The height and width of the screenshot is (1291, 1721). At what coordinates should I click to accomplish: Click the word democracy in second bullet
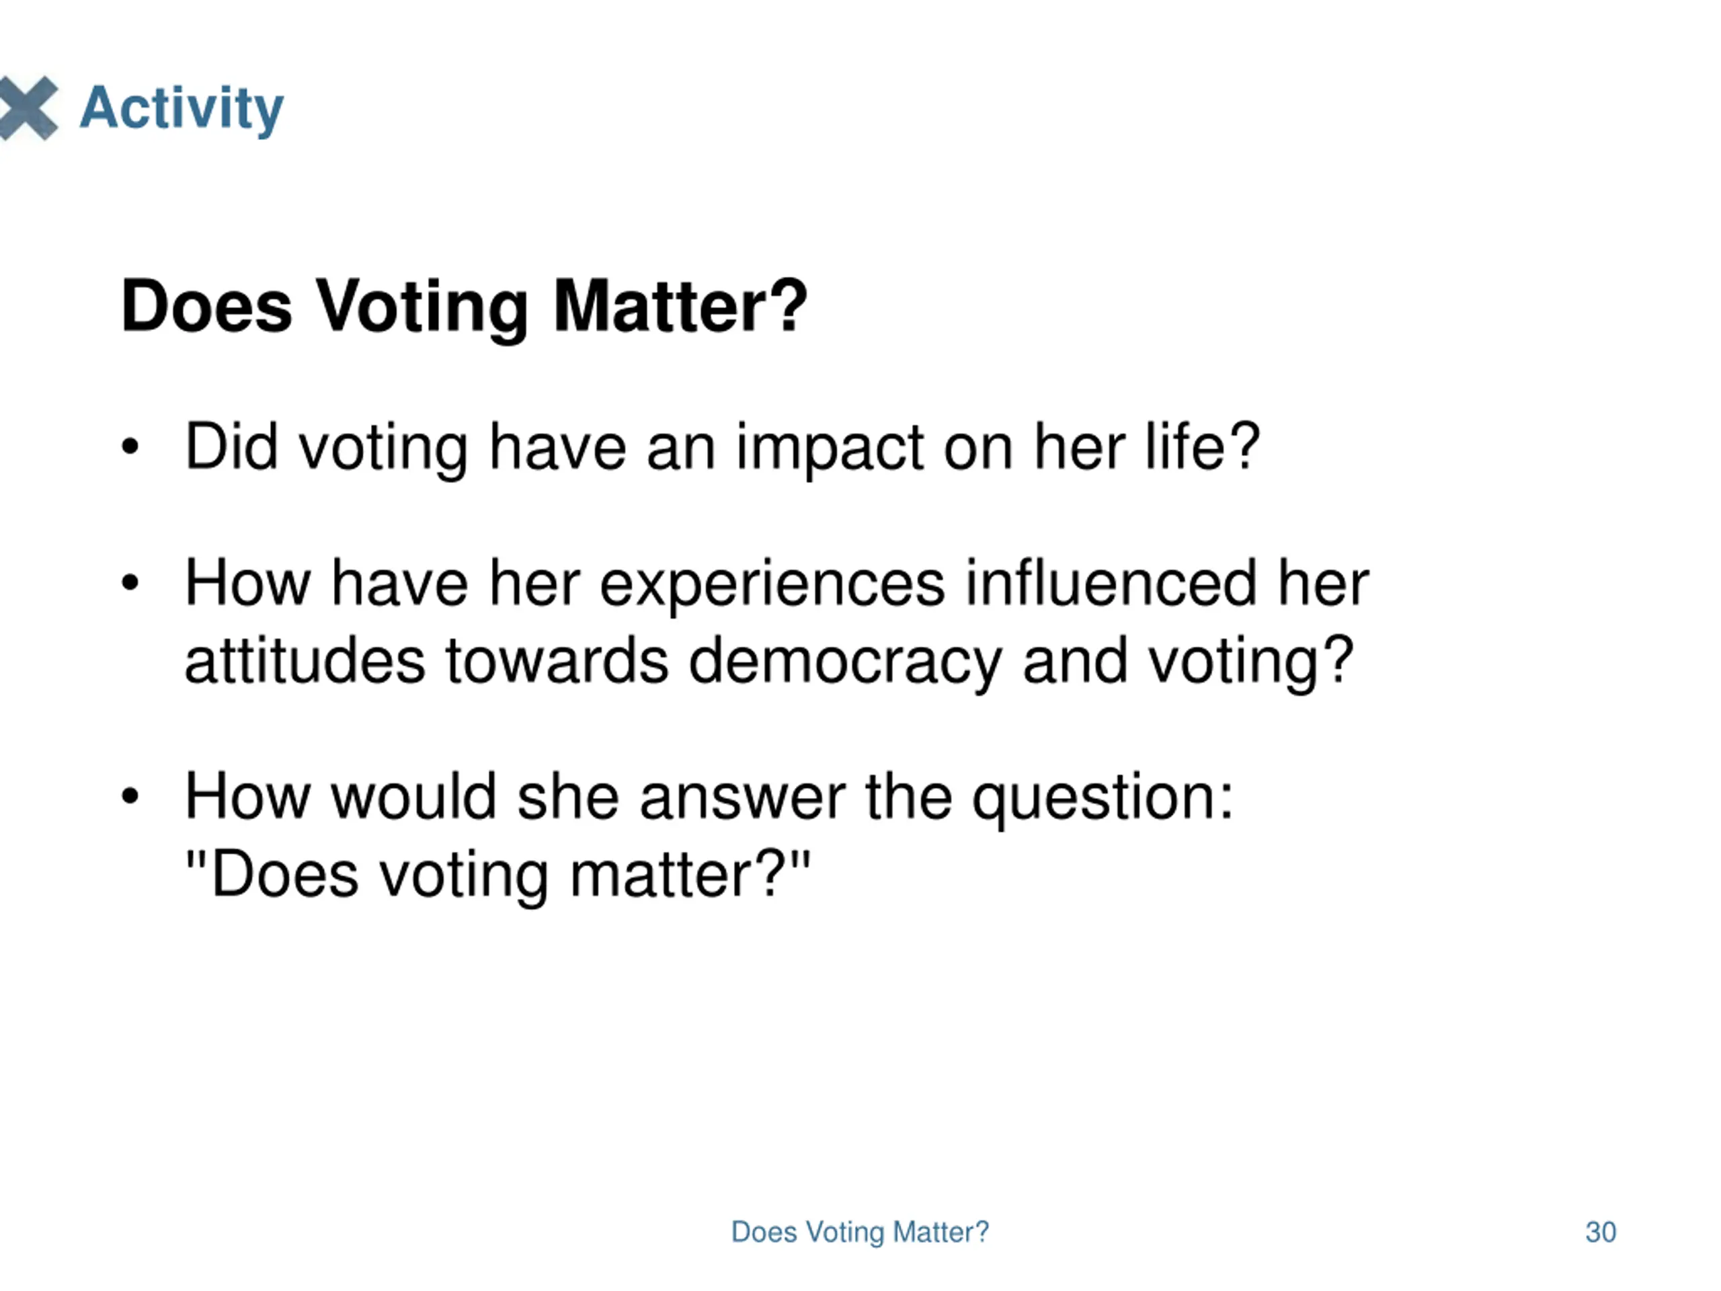[x=846, y=662]
